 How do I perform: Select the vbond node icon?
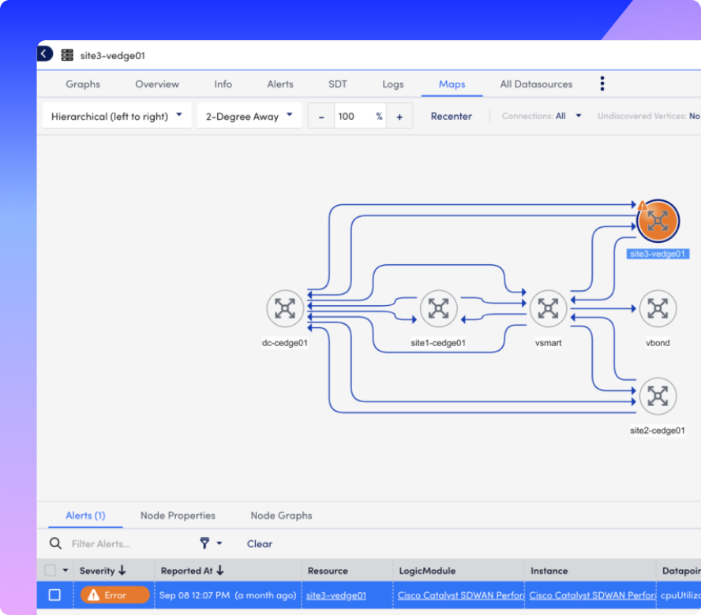(x=658, y=308)
